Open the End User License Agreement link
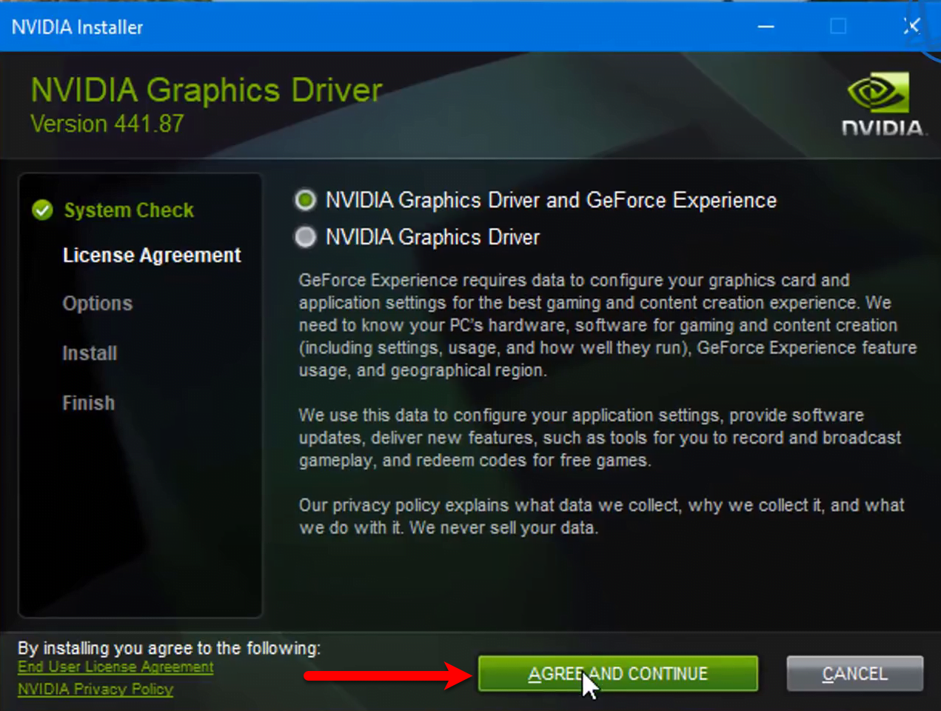 (x=115, y=667)
